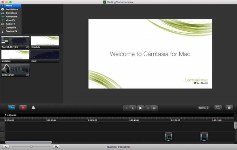Viewport: 237px width, 150px height.
Task: Toggle the lock on lower track
Action: click(2, 140)
